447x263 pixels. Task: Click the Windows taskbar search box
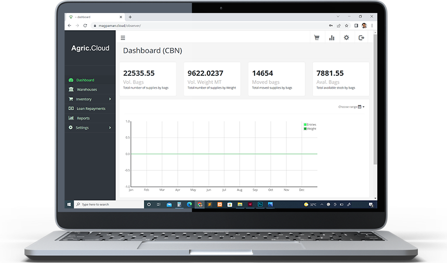[x=109, y=205]
